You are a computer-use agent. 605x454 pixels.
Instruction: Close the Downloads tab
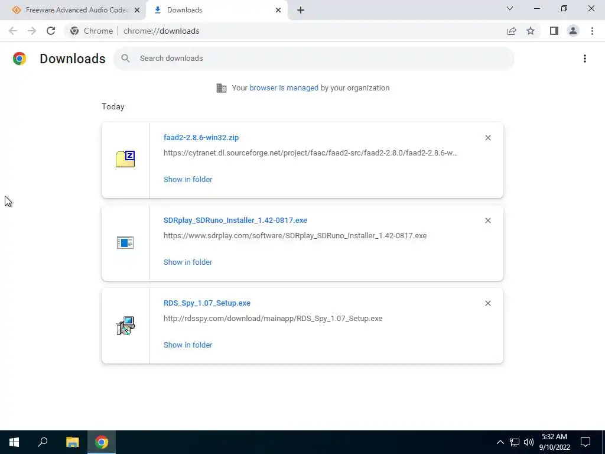(278, 10)
